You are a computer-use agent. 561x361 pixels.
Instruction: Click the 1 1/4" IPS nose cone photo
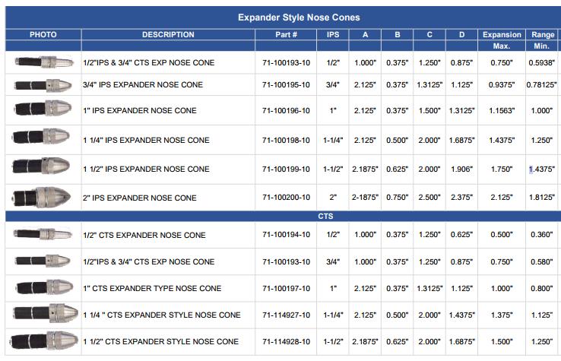42,139
